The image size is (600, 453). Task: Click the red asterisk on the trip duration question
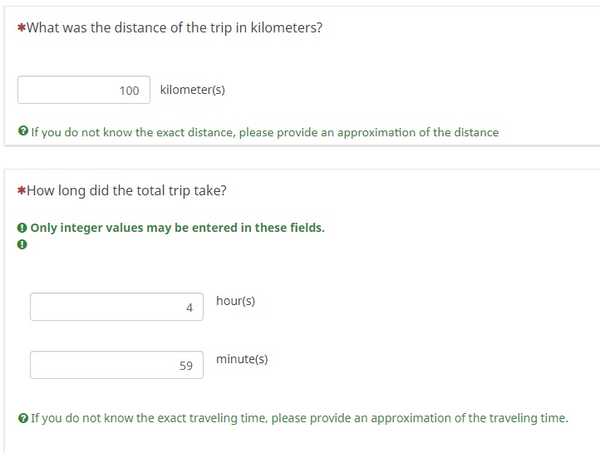(22, 191)
